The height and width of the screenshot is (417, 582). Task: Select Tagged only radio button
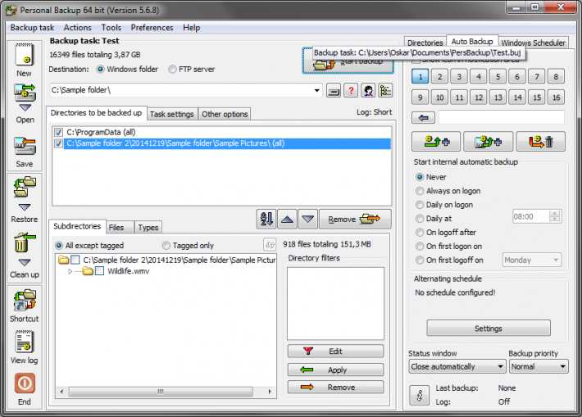pos(166,245)
